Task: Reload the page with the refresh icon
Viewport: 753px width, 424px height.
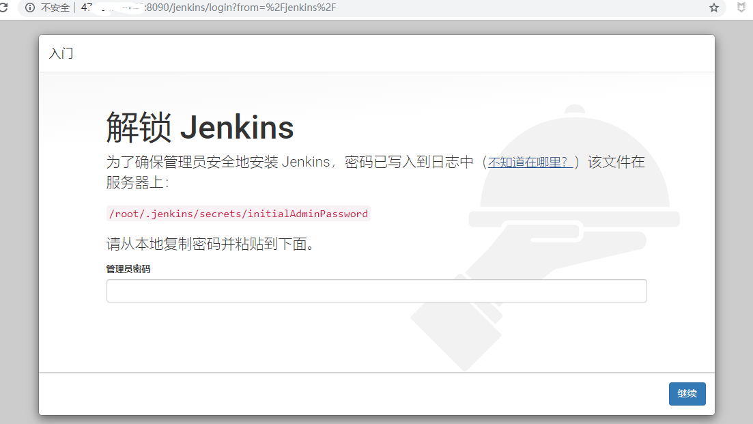Action: click(3, 8)
